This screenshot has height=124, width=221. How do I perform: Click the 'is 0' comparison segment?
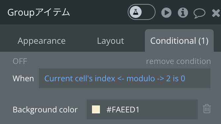[x=179, y=78]
